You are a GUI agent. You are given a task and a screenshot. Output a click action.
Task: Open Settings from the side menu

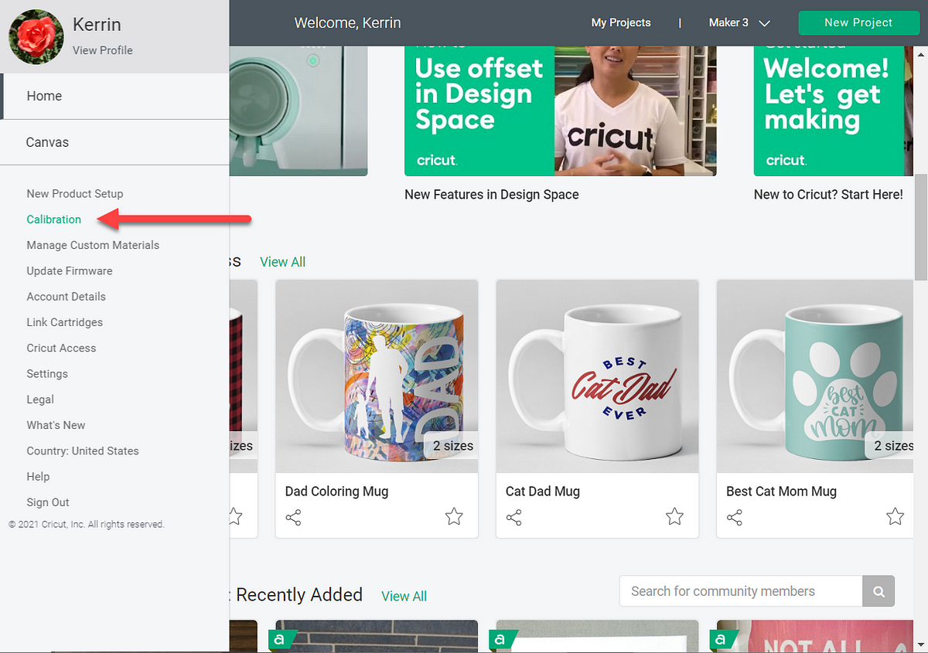47,374
